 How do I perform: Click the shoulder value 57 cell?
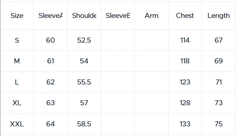[84, 103]
